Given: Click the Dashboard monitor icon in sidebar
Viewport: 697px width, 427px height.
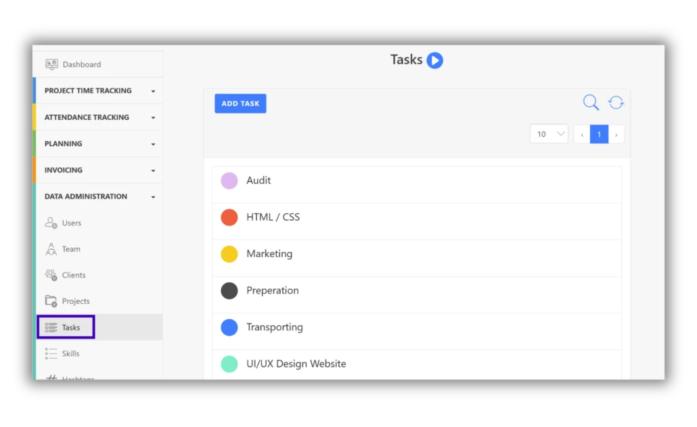Looking at the screenshot, I should [52, 64].
